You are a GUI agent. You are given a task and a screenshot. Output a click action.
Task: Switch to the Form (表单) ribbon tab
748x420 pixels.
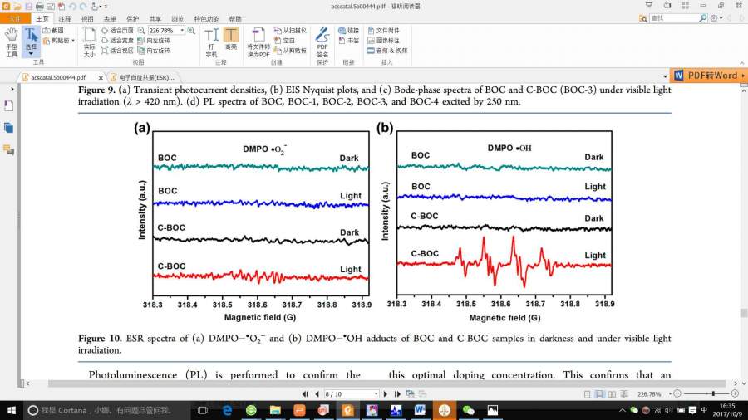[x=110, y=19]
